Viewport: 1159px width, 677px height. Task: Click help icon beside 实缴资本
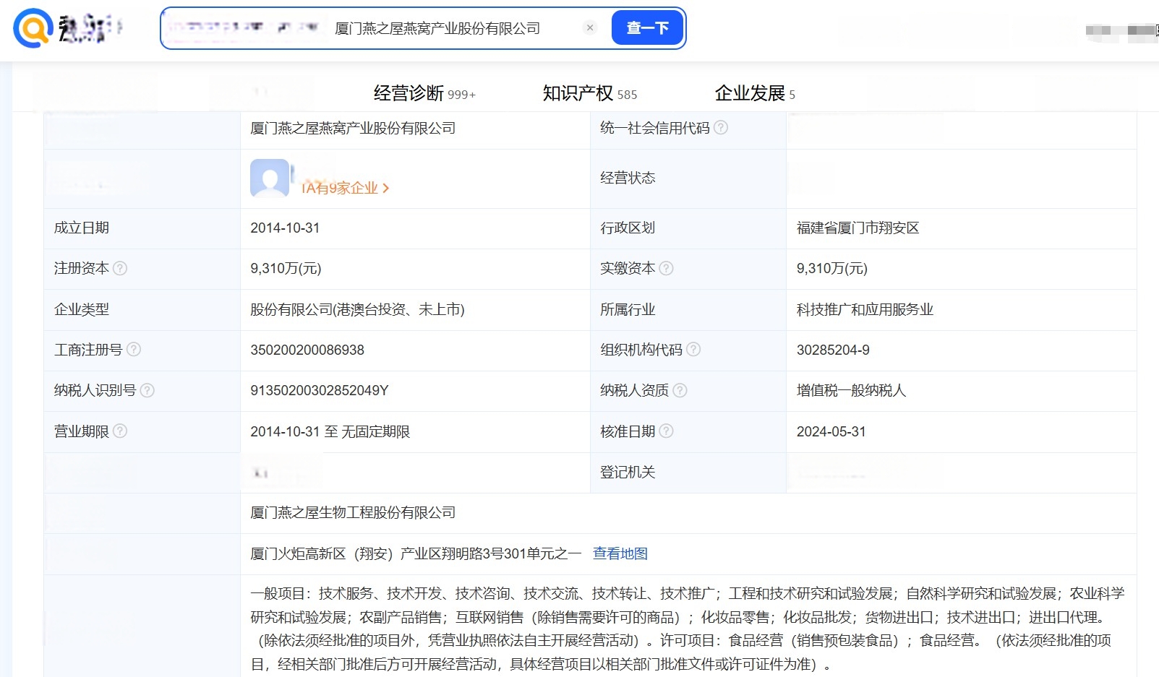coord(667,268)
